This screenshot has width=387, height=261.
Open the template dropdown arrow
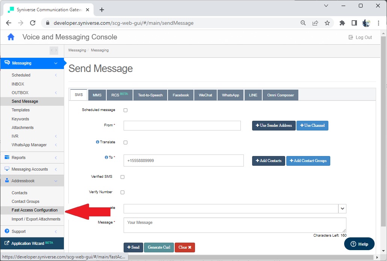342,208
